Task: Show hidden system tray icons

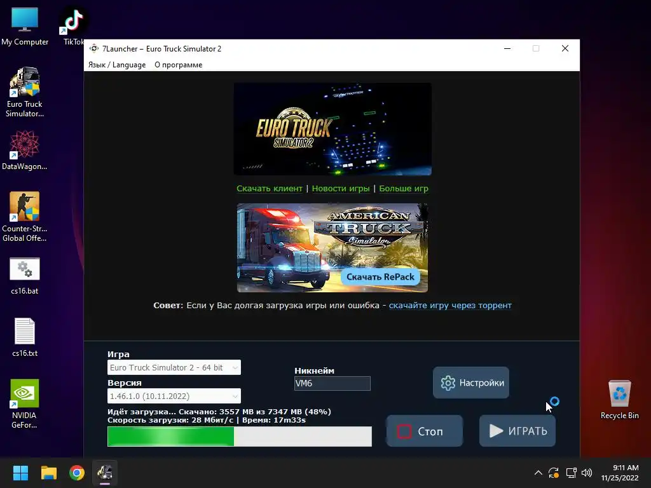Action: pyautogui.click(x=538, y=473)
